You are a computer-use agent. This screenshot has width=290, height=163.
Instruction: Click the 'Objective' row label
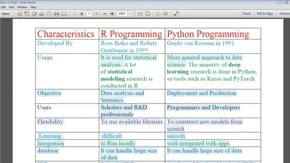[49, 93]
